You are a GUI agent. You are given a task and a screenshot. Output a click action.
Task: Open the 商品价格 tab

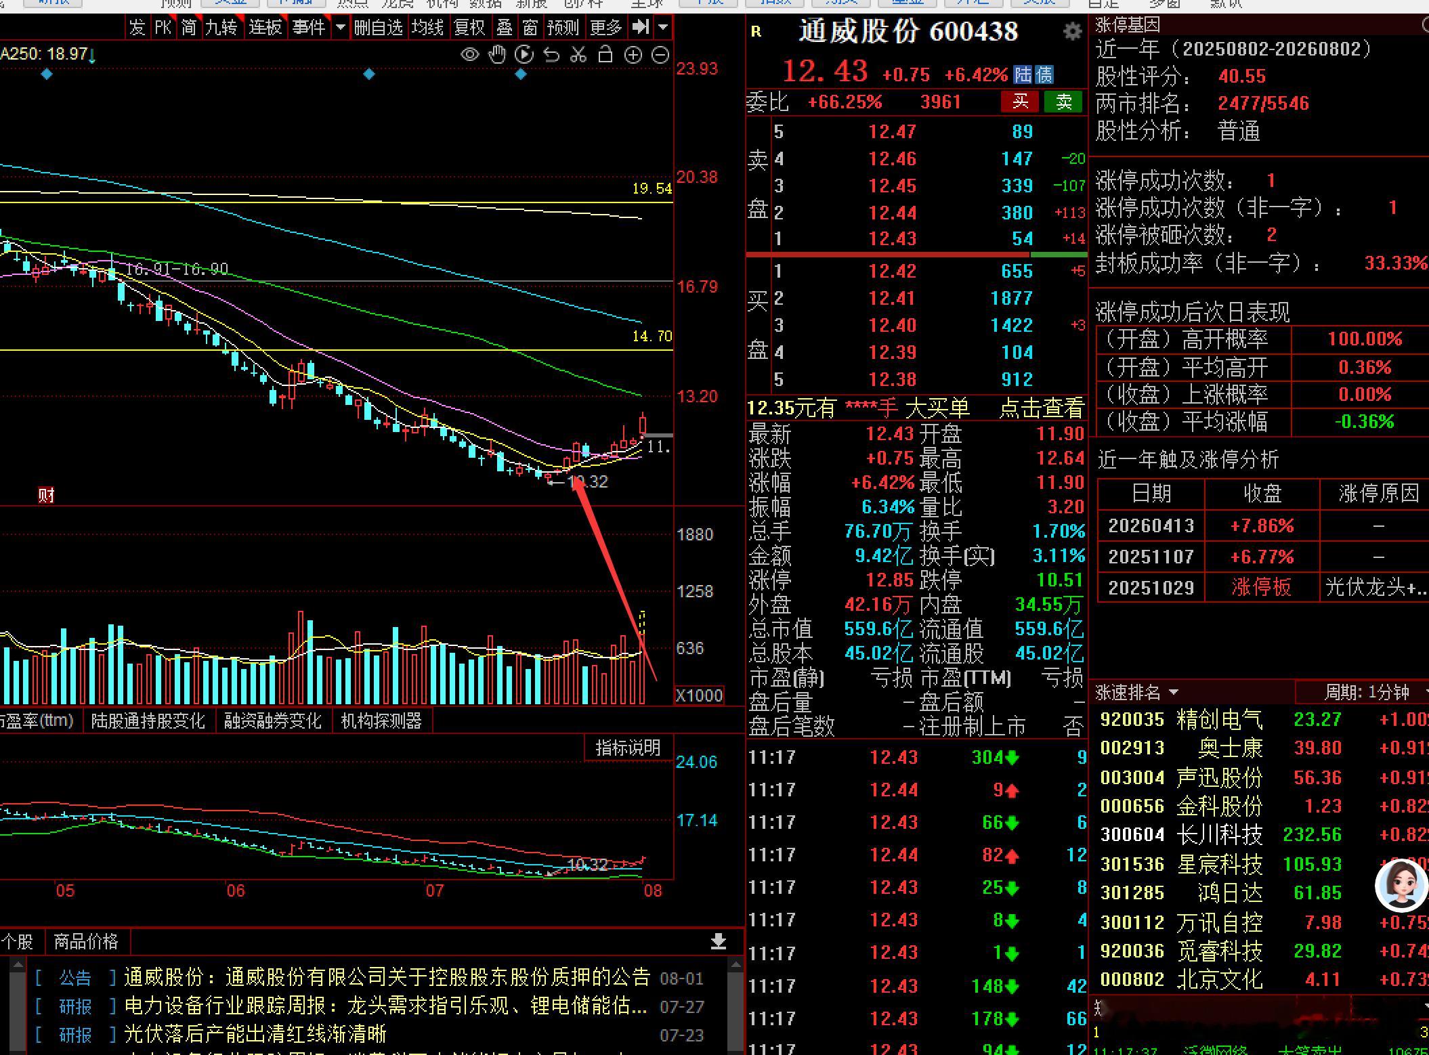point(86,941)
